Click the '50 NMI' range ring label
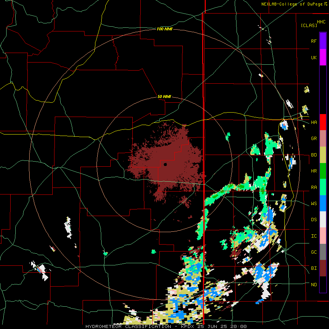This screenshot has height=329, width=329. 164,97
